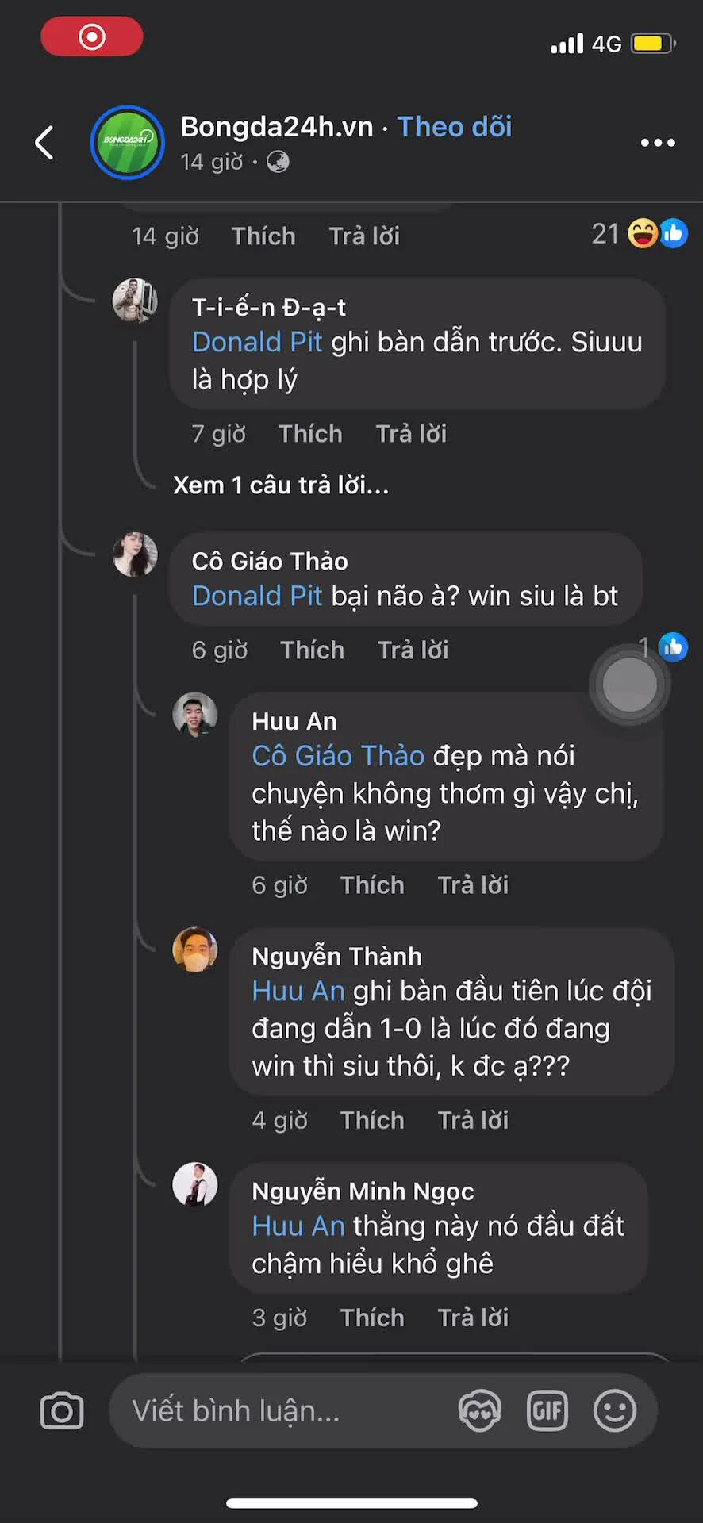Open the emoji smiley picker

tap(615, 1411)
